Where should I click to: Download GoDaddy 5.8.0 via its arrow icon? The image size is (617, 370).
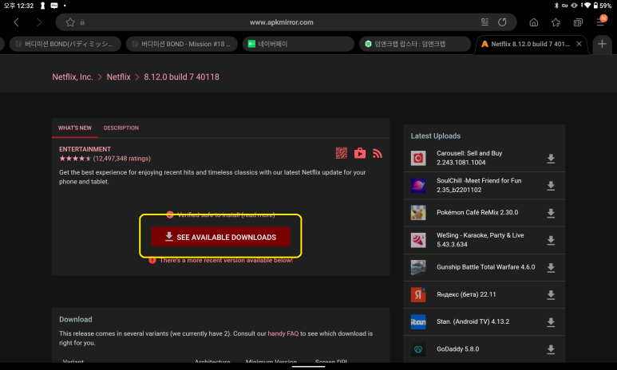[551, 349]
